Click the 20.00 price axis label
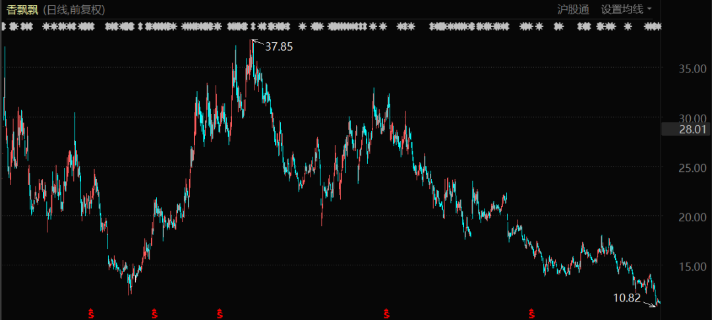Image resolution: width=712 pixels, height=320 pixels. tap(692, 217)
